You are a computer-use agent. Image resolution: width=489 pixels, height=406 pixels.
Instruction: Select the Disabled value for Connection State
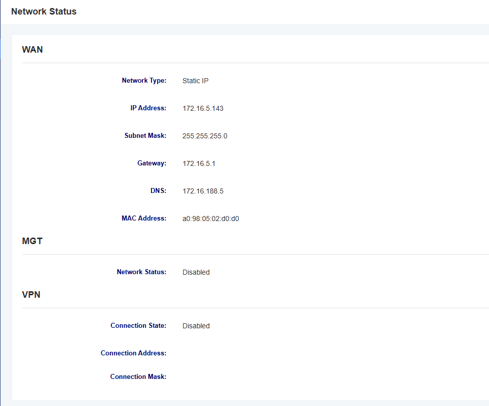[x=196, y=326]
